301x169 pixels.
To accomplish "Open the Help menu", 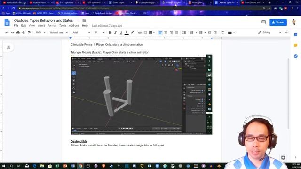I will coord(85,26).
